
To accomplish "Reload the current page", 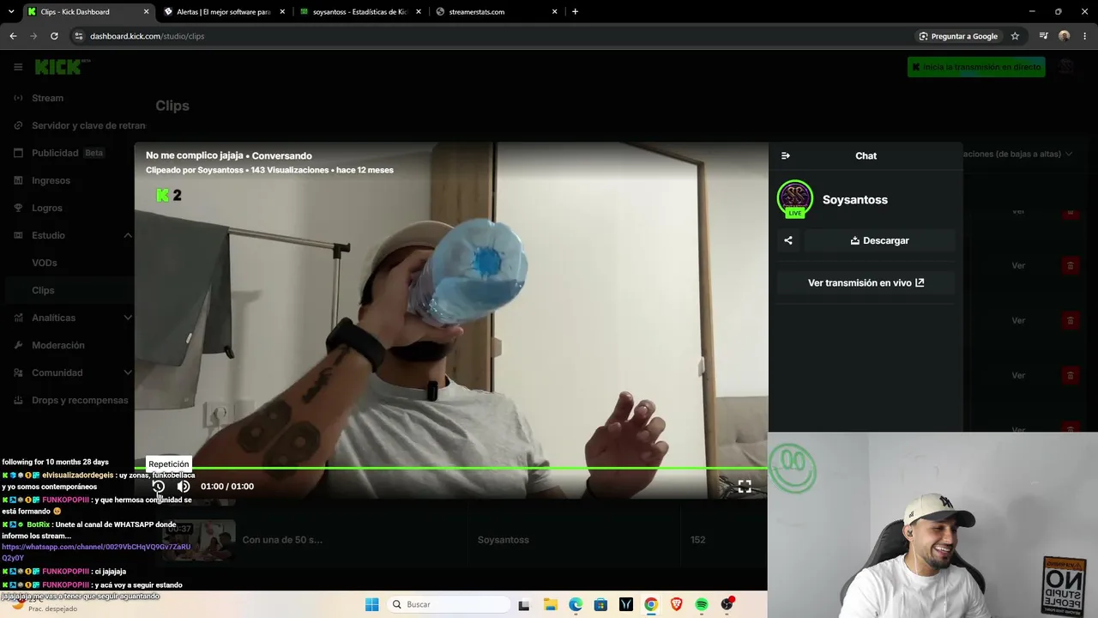I will 54,36.
